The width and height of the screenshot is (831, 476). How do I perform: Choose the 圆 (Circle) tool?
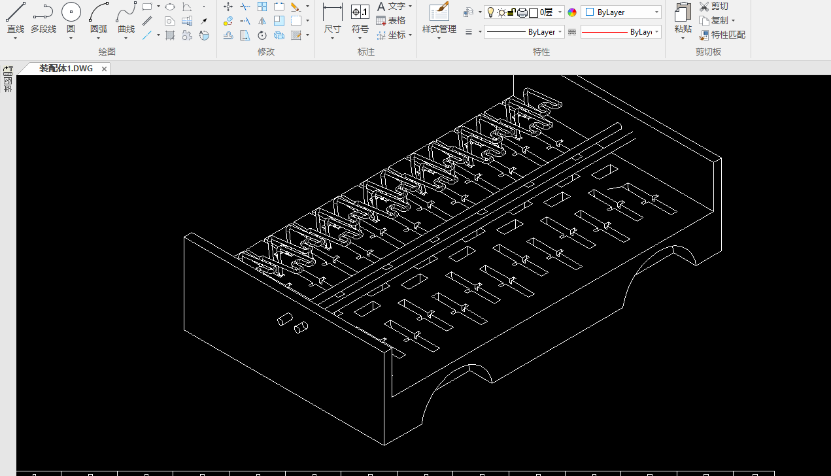[x=71, y=12]
